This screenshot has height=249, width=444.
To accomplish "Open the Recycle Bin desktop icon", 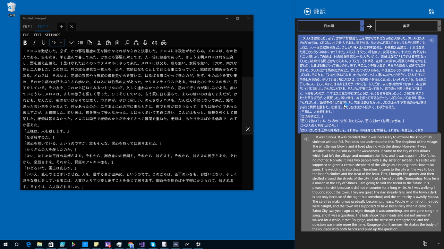I will click(11, 9).
